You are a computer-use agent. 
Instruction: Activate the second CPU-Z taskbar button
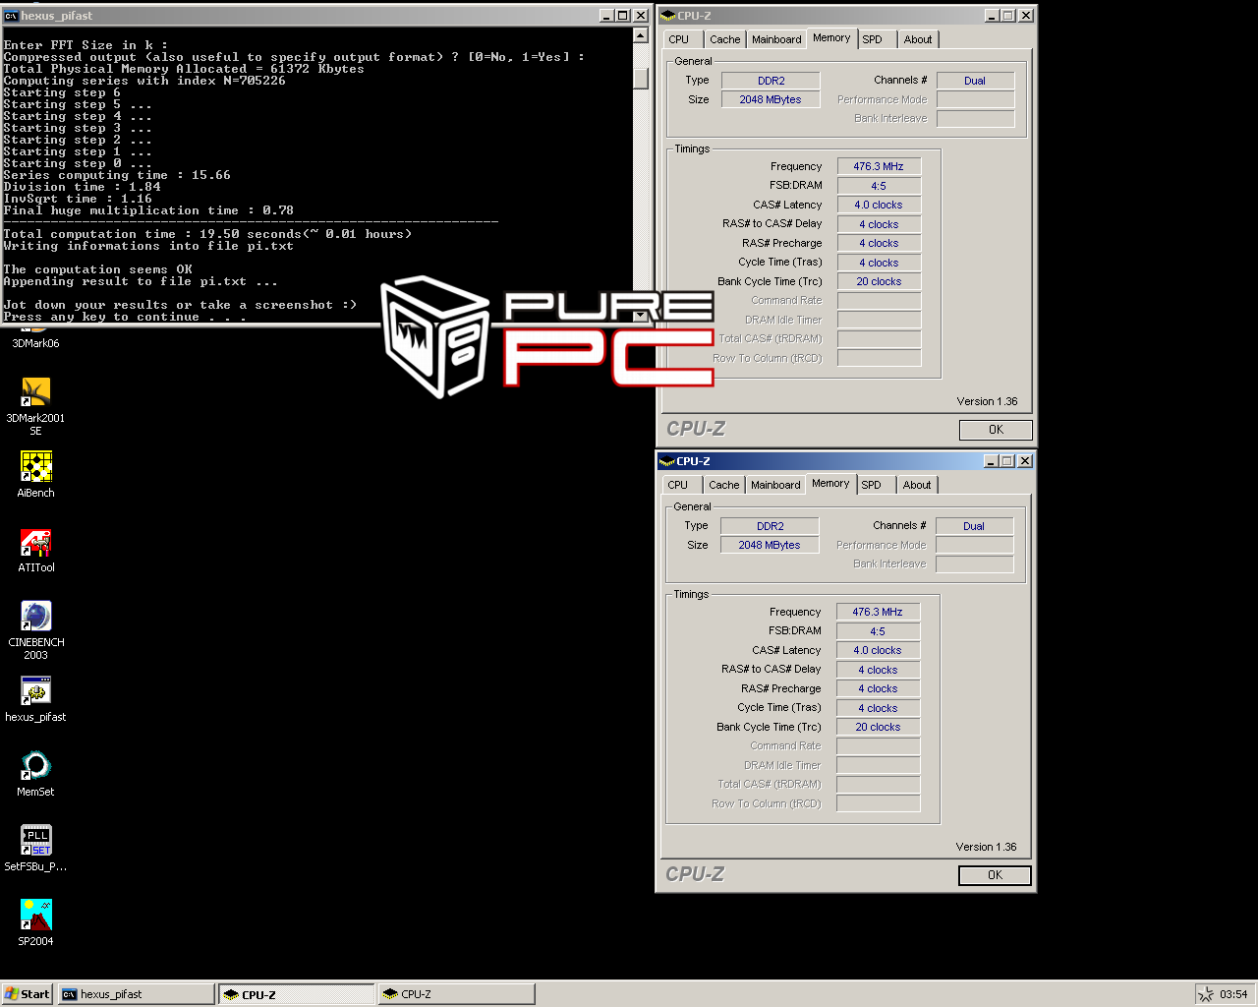tap(456, 994)
